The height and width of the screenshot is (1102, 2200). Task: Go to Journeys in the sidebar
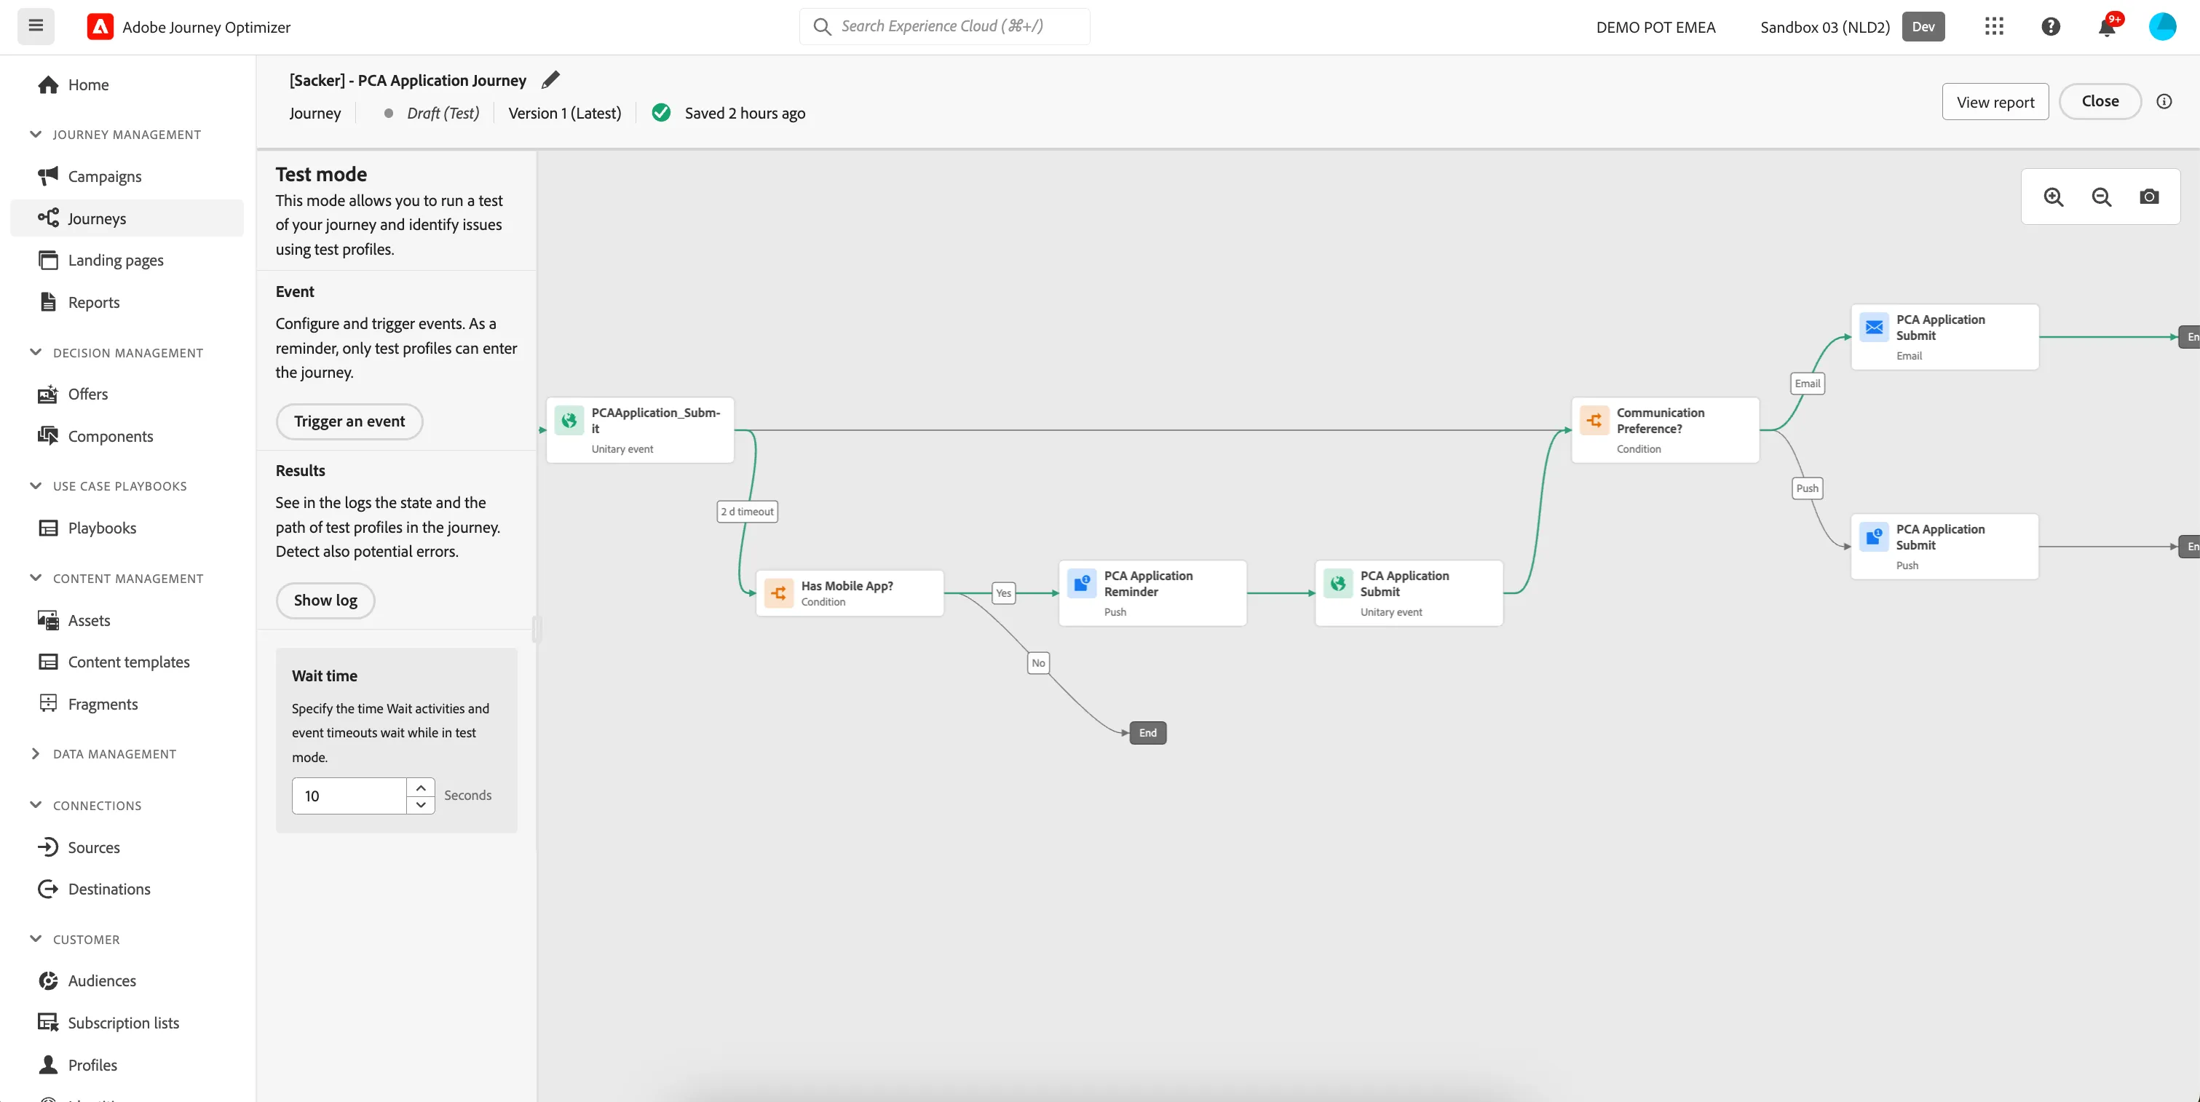[x=127, y=218]
